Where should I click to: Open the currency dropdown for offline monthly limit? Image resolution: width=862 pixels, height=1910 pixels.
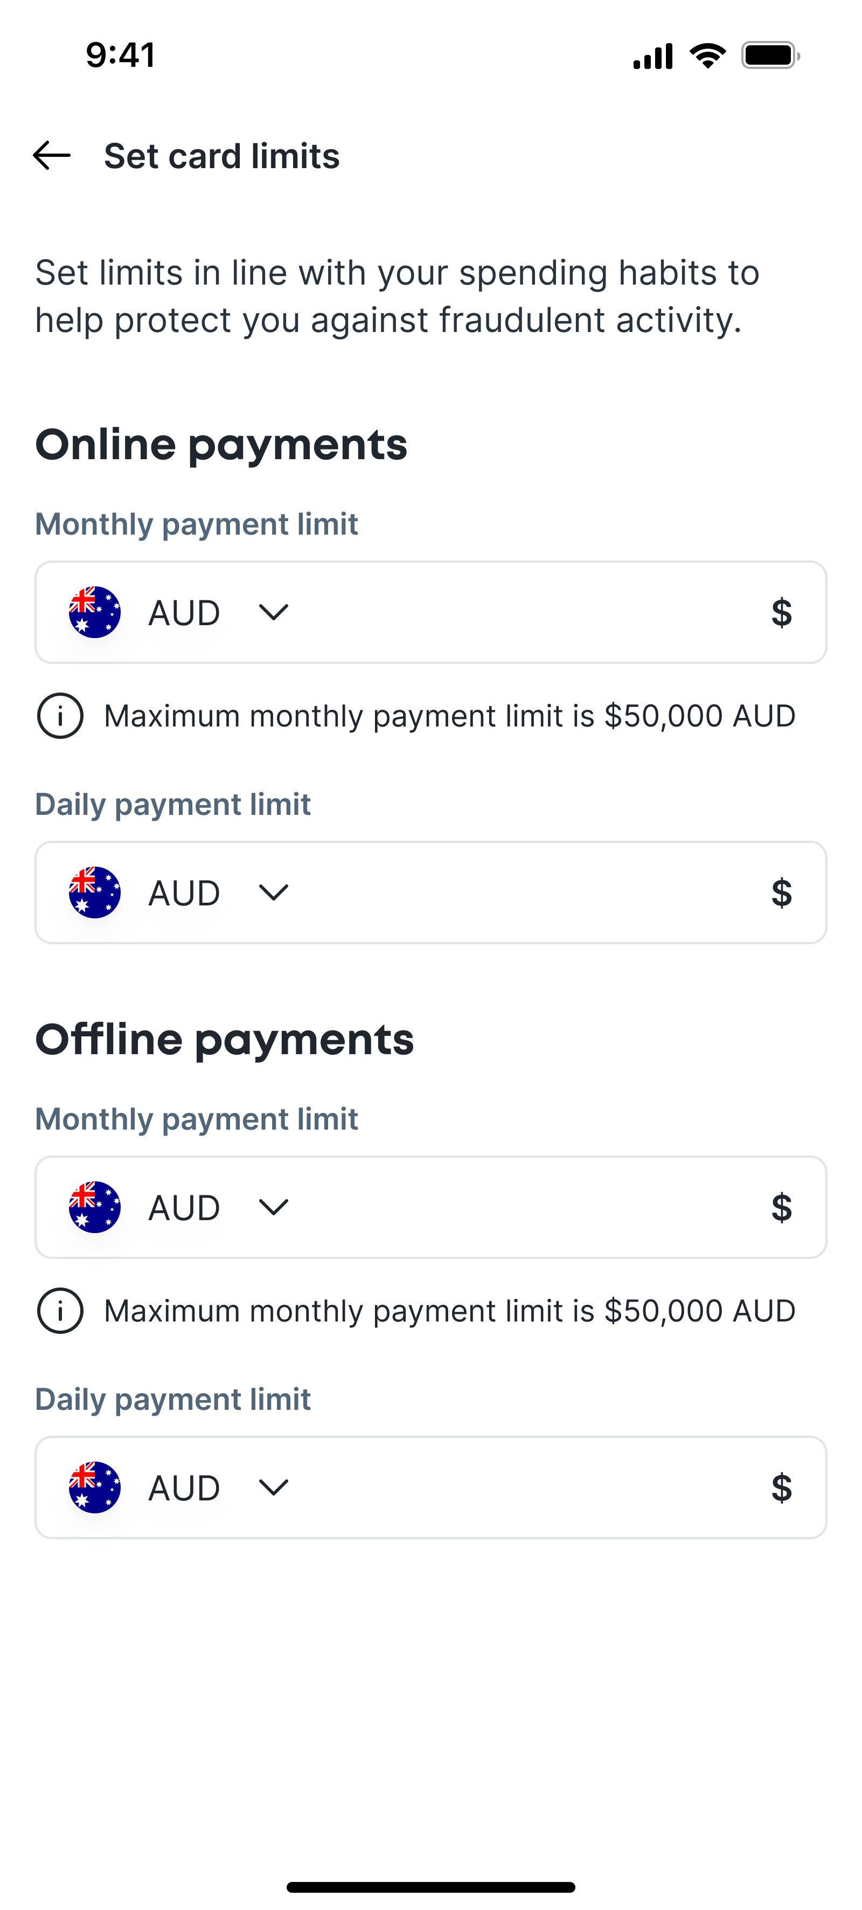[x=273, y=1207]
